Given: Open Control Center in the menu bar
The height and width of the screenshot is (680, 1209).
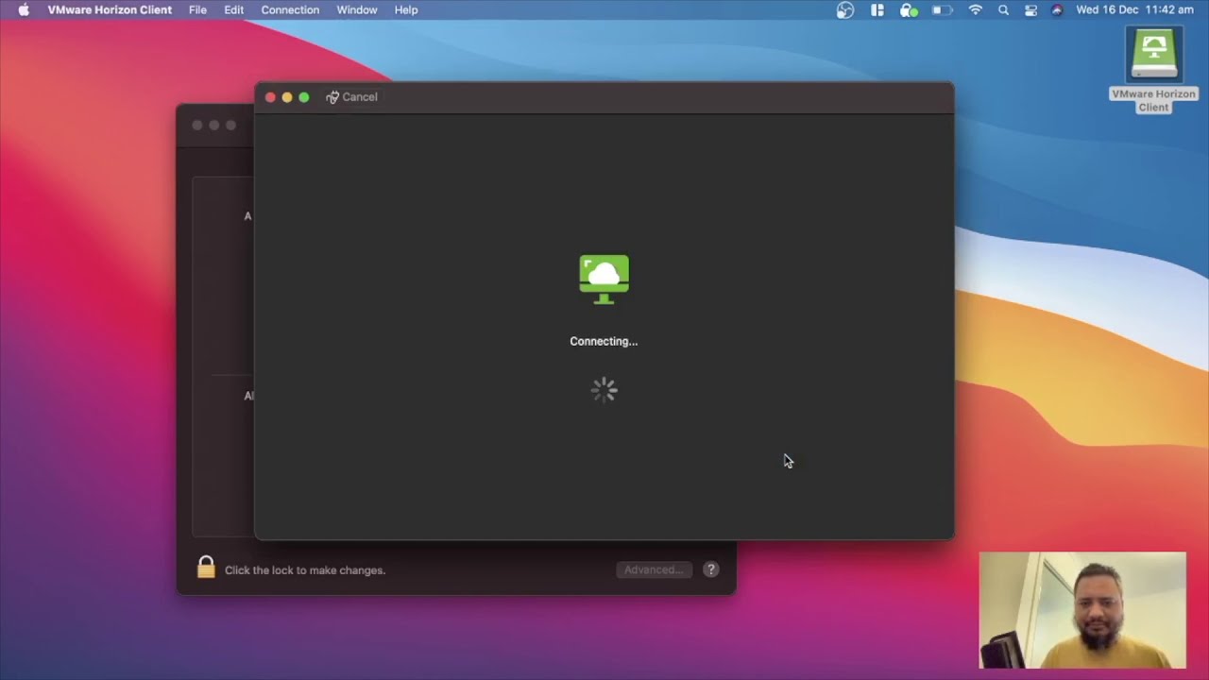Looking at the screenshot, I should 1030,9.
